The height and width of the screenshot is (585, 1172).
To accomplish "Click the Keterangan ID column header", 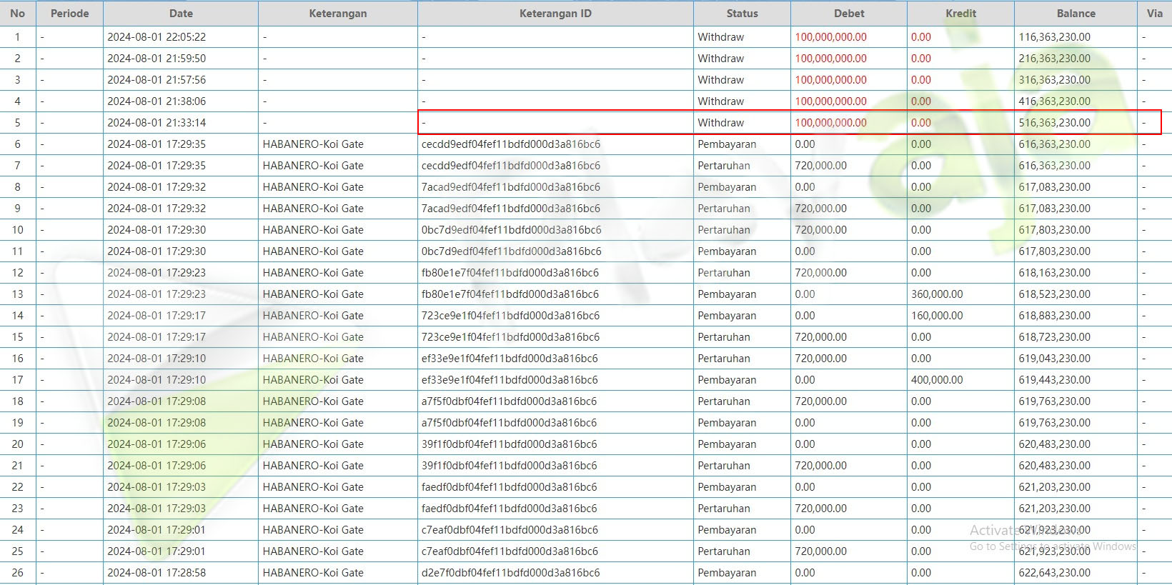I will click(x=555, y=14).
